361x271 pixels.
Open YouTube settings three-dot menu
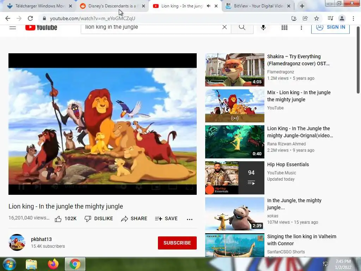301,28
